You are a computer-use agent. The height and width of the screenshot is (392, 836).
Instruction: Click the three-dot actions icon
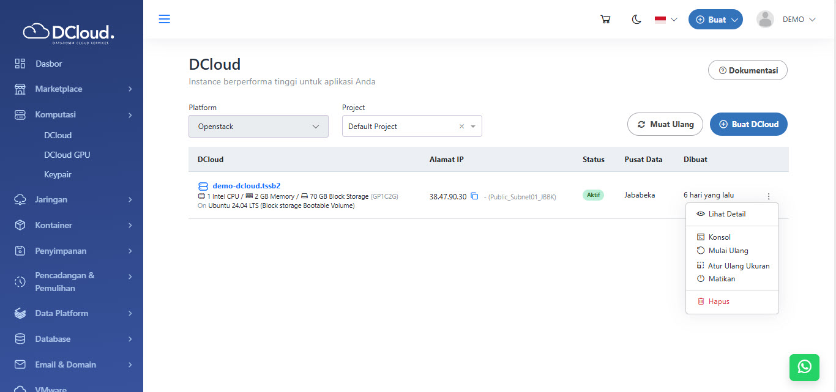click(x=768, y=196)
